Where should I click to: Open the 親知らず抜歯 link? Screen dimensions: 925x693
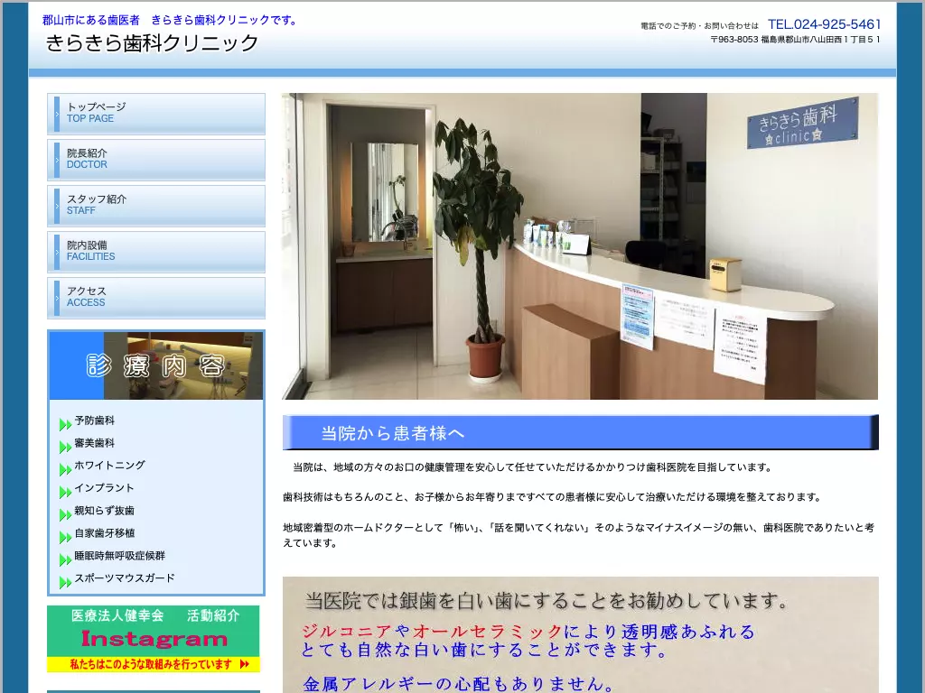click(x=105, y=511)
